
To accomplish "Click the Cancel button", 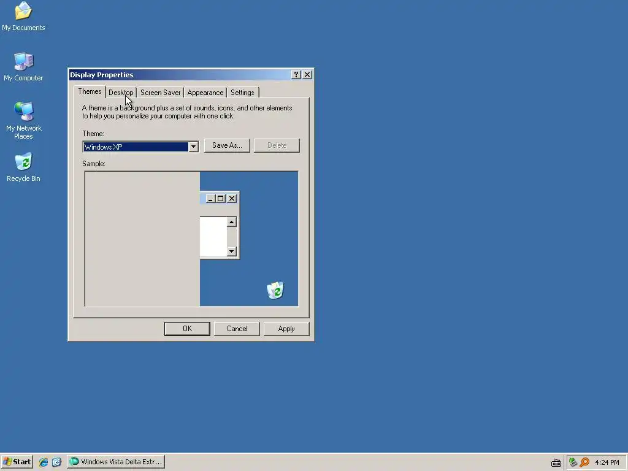I will [x=237, y=329].
